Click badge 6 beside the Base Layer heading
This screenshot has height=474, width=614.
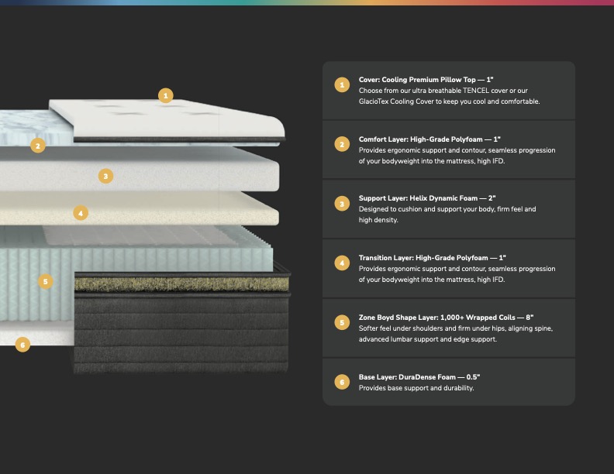(x=342, y=382)
